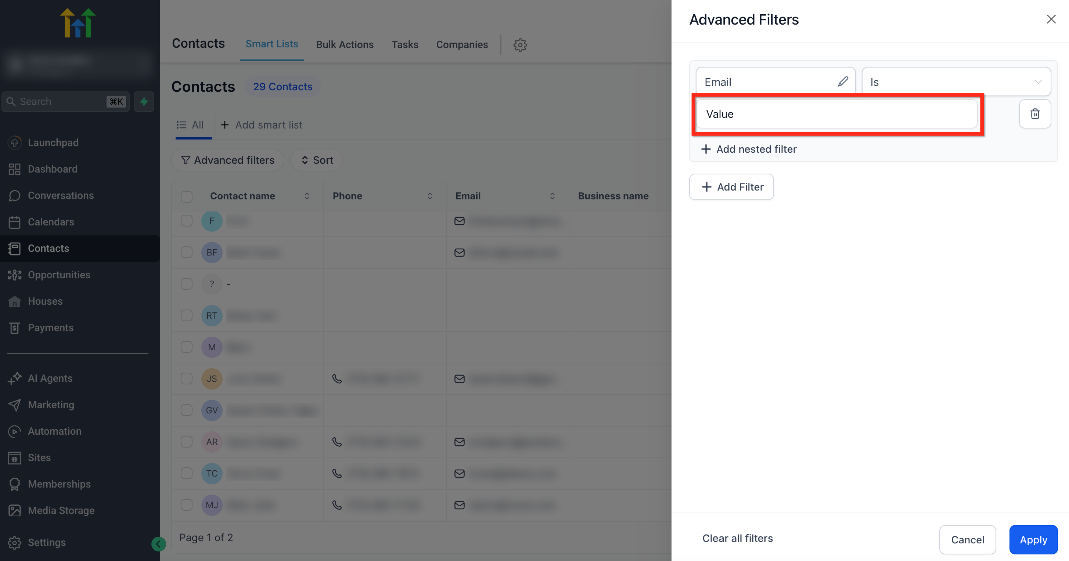Select the checkbox for contact JS
The image size is (1069, 561).
point(187,379)
